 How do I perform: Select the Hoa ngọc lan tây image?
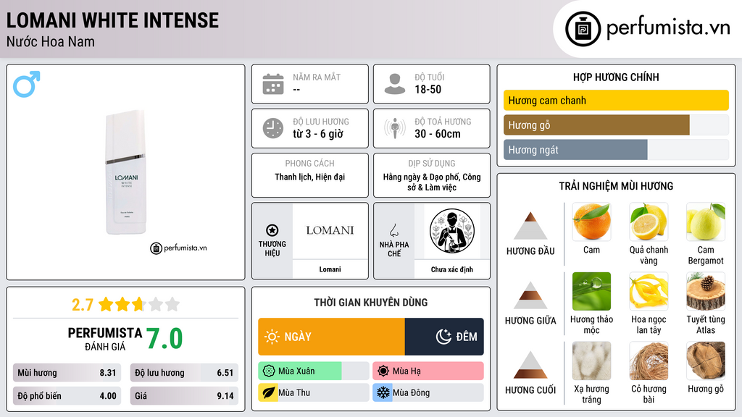point(649,291)
